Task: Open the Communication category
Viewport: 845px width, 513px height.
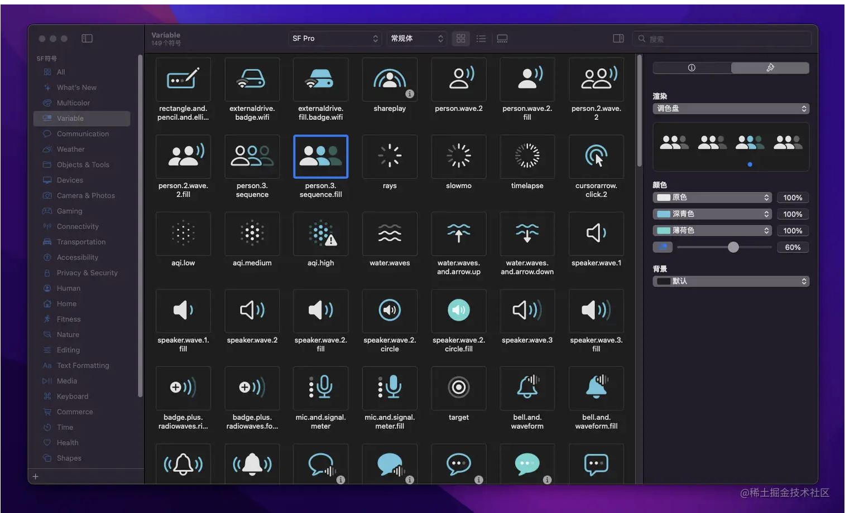Action: pyautogui.click(x=81, y=134)
